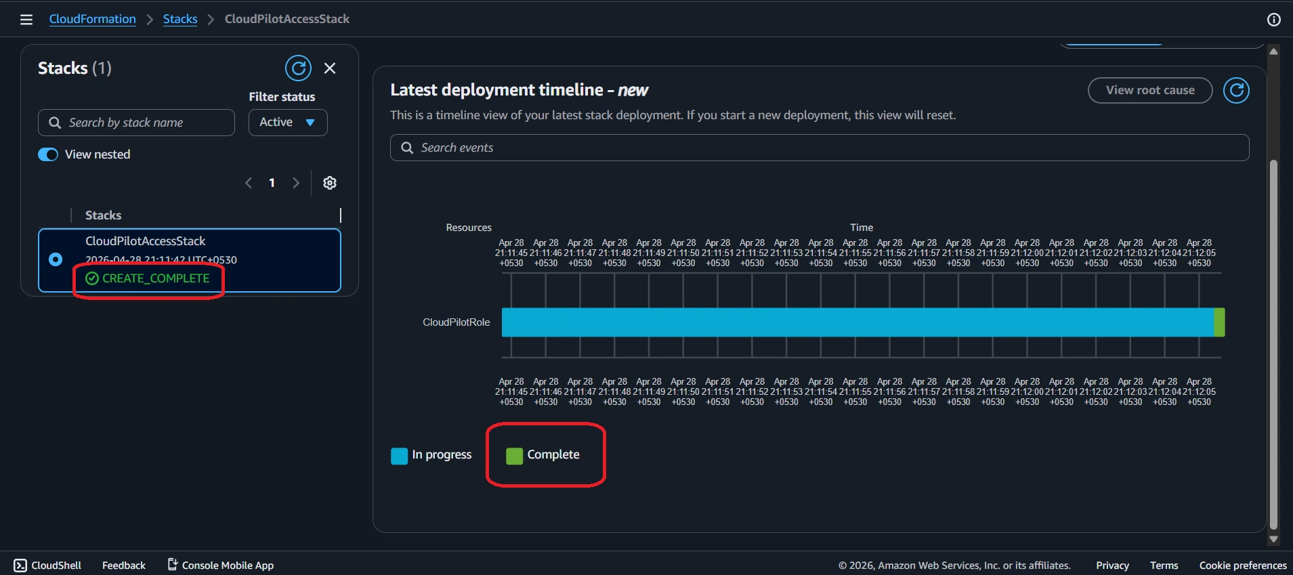Click the search icon in events field
The image size is (1293, 575).
click(407, 148)
